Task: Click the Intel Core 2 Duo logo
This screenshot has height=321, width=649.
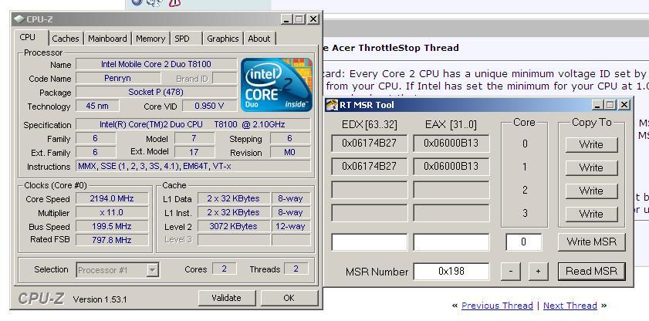Action: [276, 85]
